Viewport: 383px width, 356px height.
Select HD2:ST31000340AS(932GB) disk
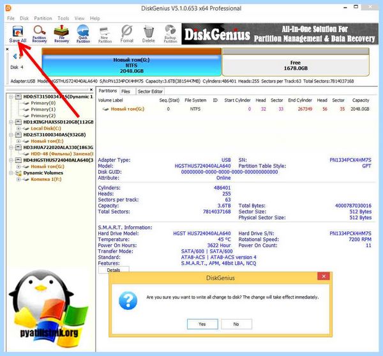54,135
